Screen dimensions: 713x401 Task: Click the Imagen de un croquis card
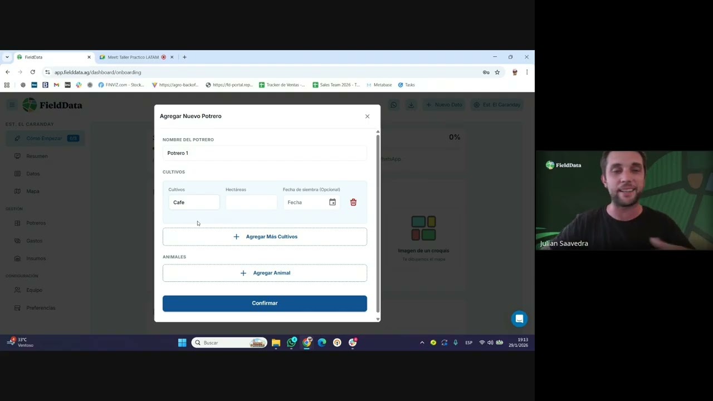coord(423,238)
